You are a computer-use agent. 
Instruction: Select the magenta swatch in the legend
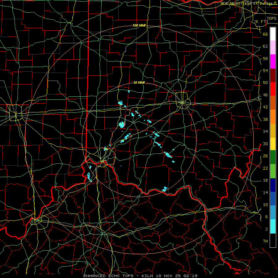pos(273,61)
